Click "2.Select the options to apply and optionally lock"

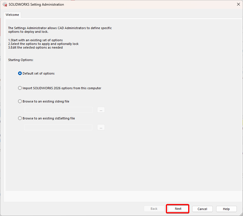(x=44, y=44)
